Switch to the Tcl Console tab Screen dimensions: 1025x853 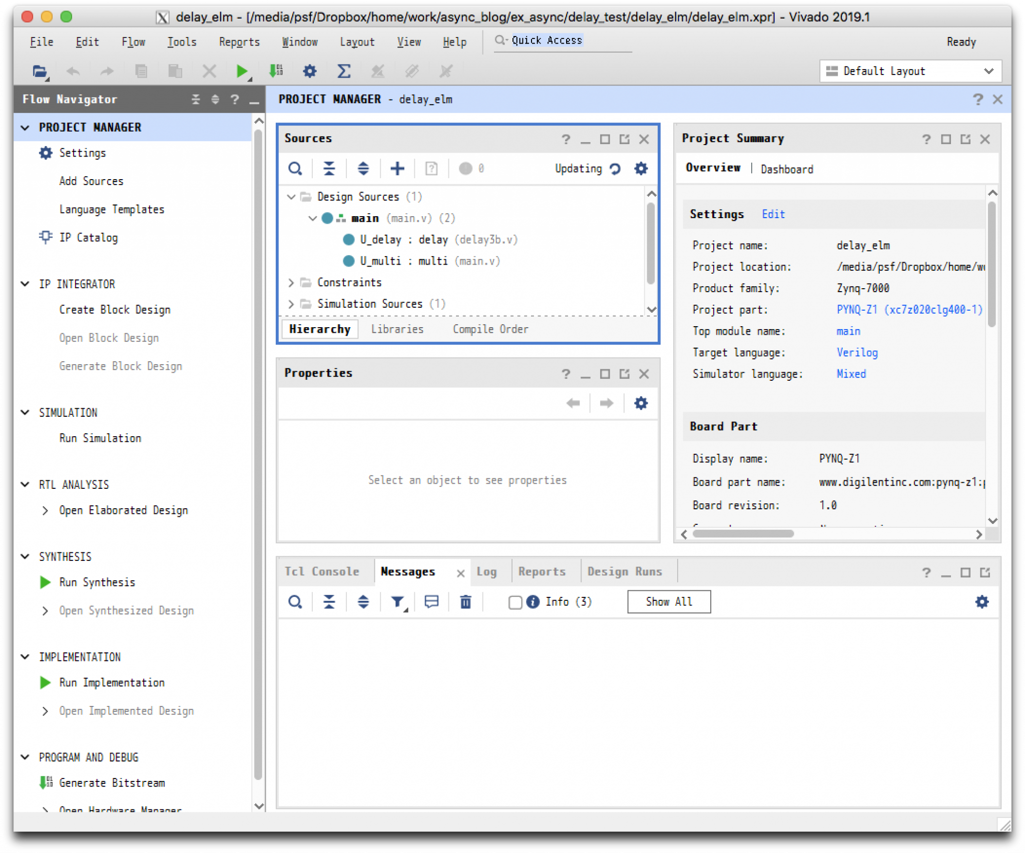(x=322, y=571)
